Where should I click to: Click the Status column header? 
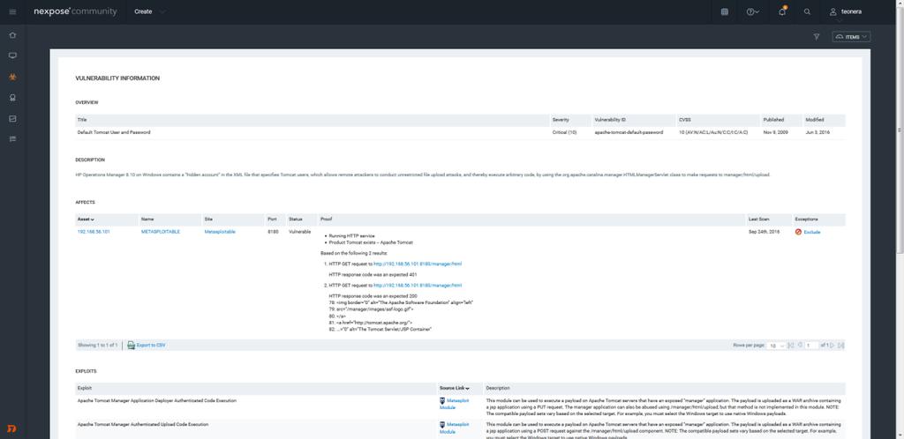[x=296, y=219]
